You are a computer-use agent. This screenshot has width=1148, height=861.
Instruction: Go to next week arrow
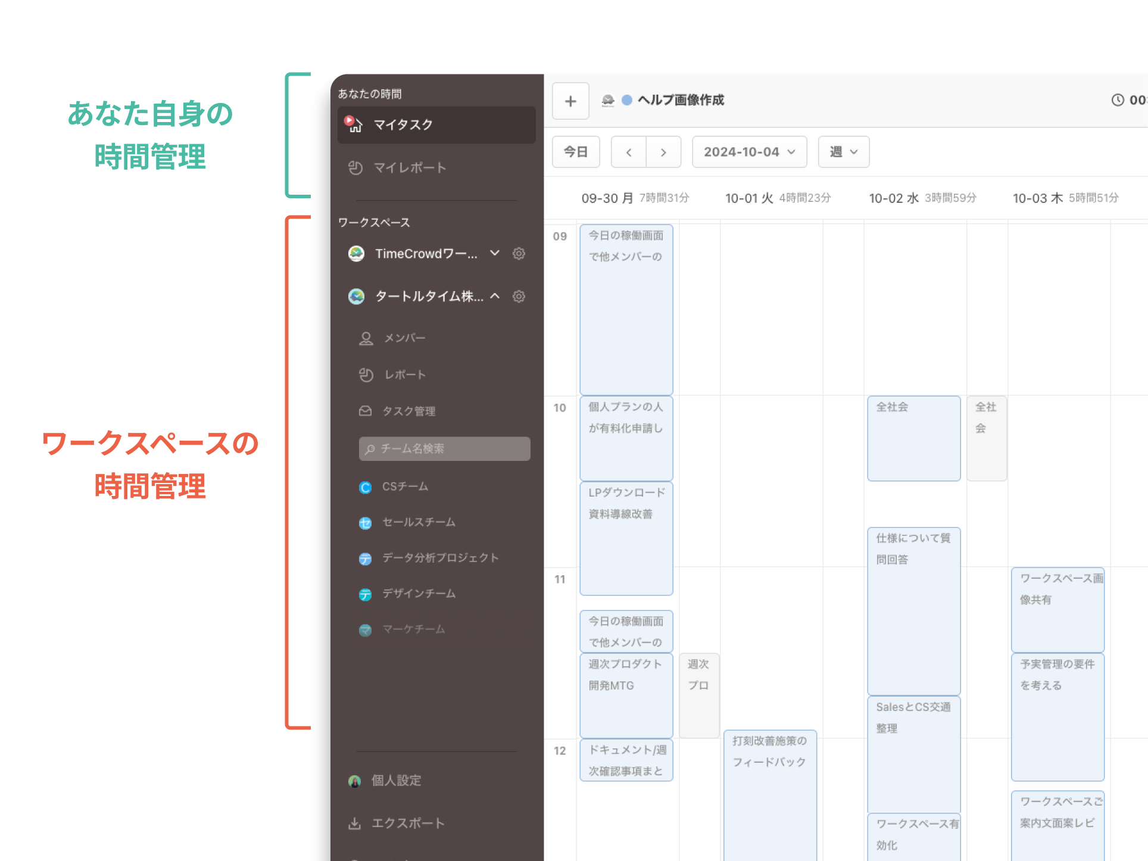(663, 152)
